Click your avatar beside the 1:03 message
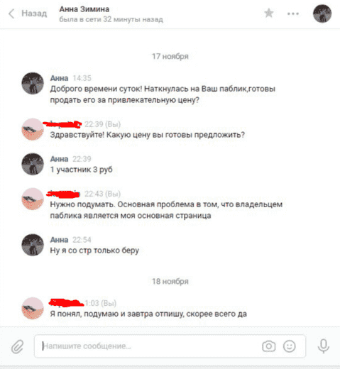The image size is (340, 369). tap(33, 308)
